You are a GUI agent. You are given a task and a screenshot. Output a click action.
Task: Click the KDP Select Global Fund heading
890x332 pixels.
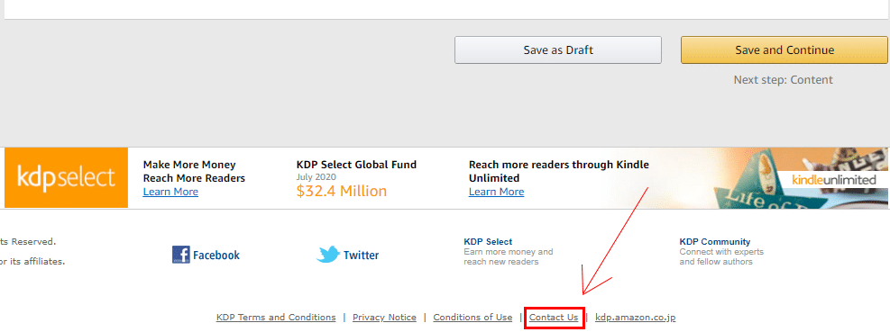356,165
